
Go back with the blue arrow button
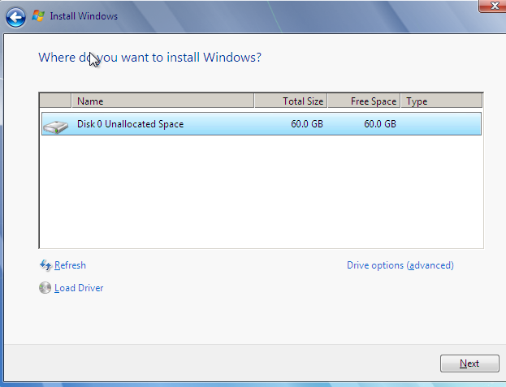[15, 17]
